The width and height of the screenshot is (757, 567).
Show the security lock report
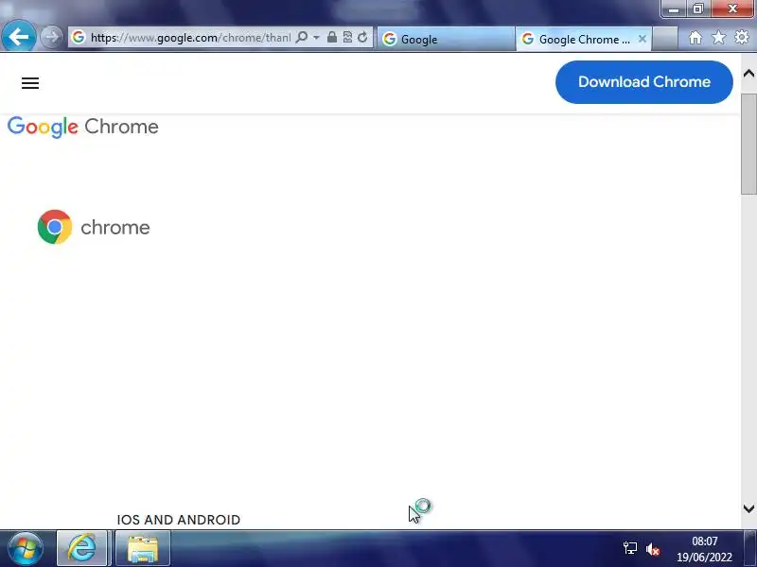tap(332, 37)
